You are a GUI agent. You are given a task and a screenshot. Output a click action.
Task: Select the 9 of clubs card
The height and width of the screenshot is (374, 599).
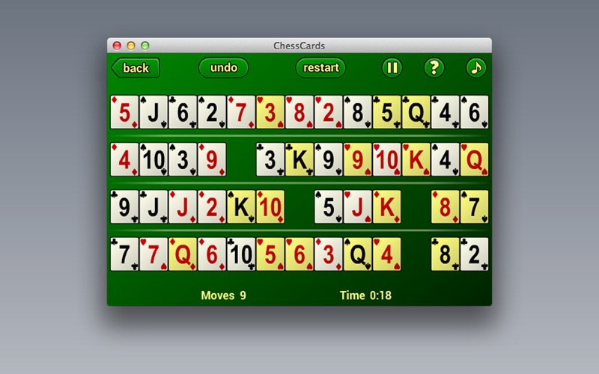pos(124,207)
